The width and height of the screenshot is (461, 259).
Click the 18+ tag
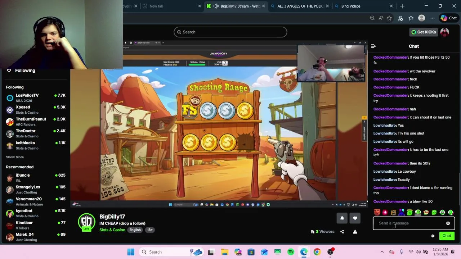(150, 230)
